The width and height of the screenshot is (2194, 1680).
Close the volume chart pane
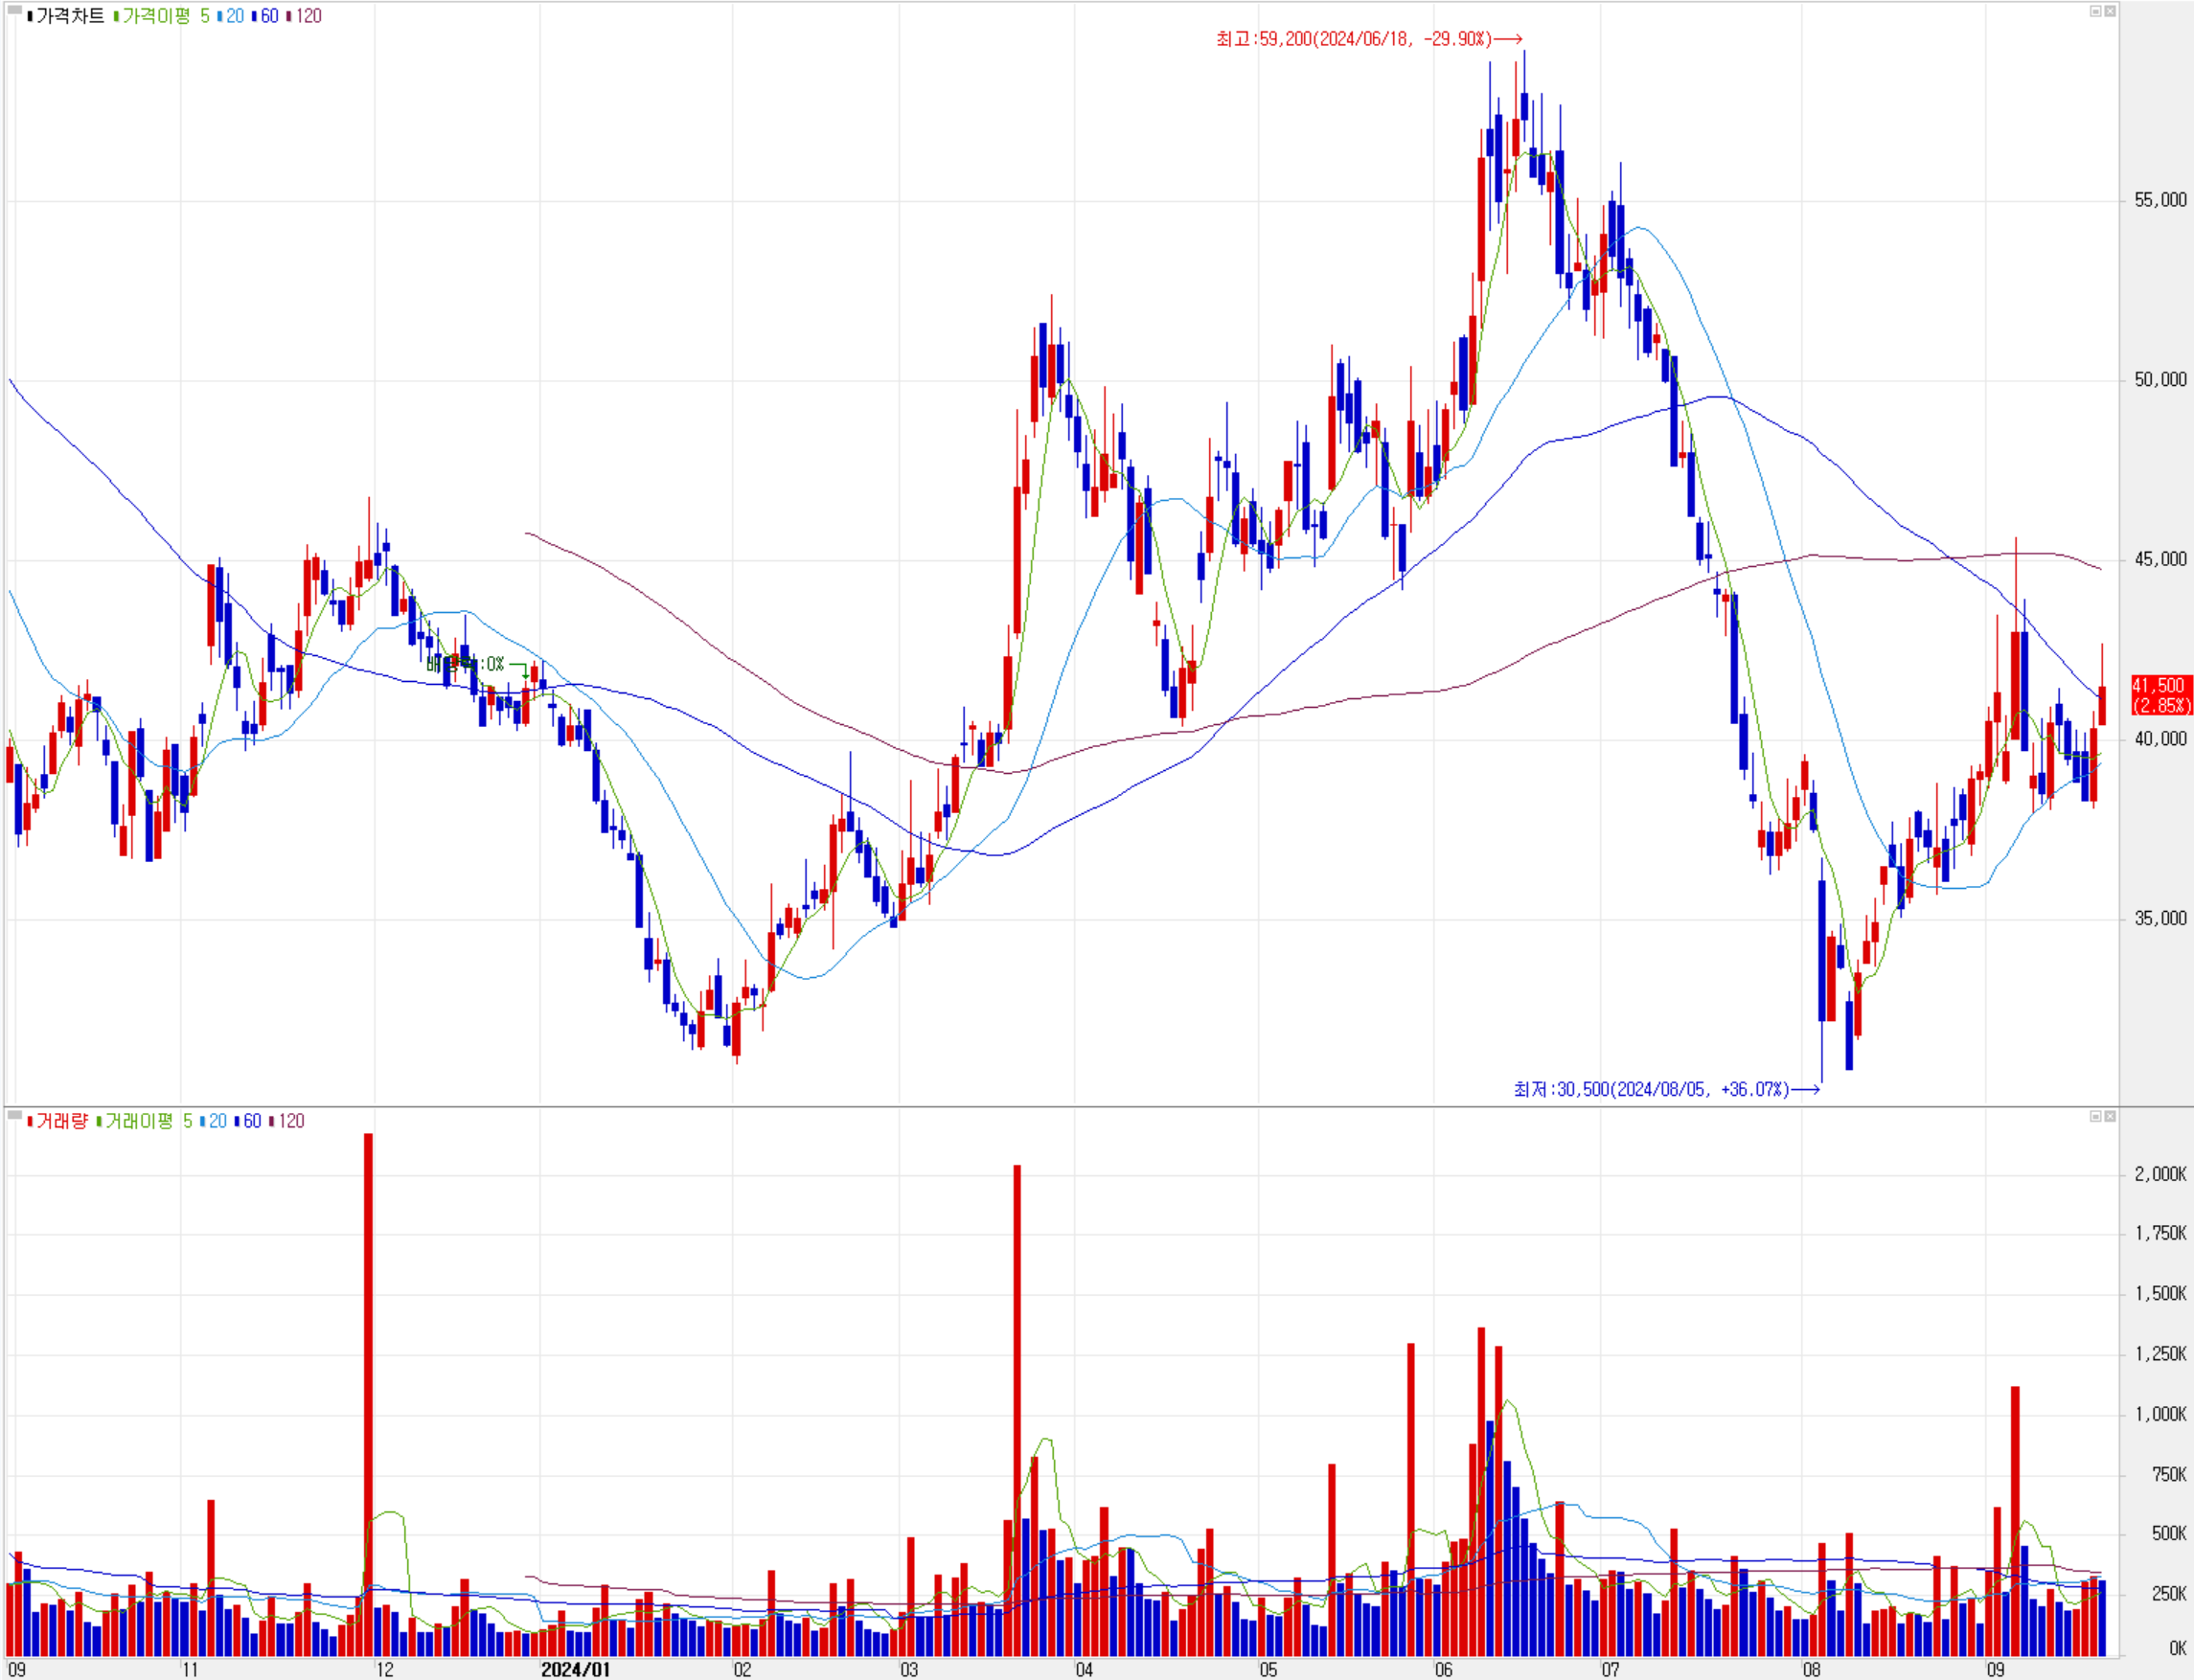coord(2109,1116)
